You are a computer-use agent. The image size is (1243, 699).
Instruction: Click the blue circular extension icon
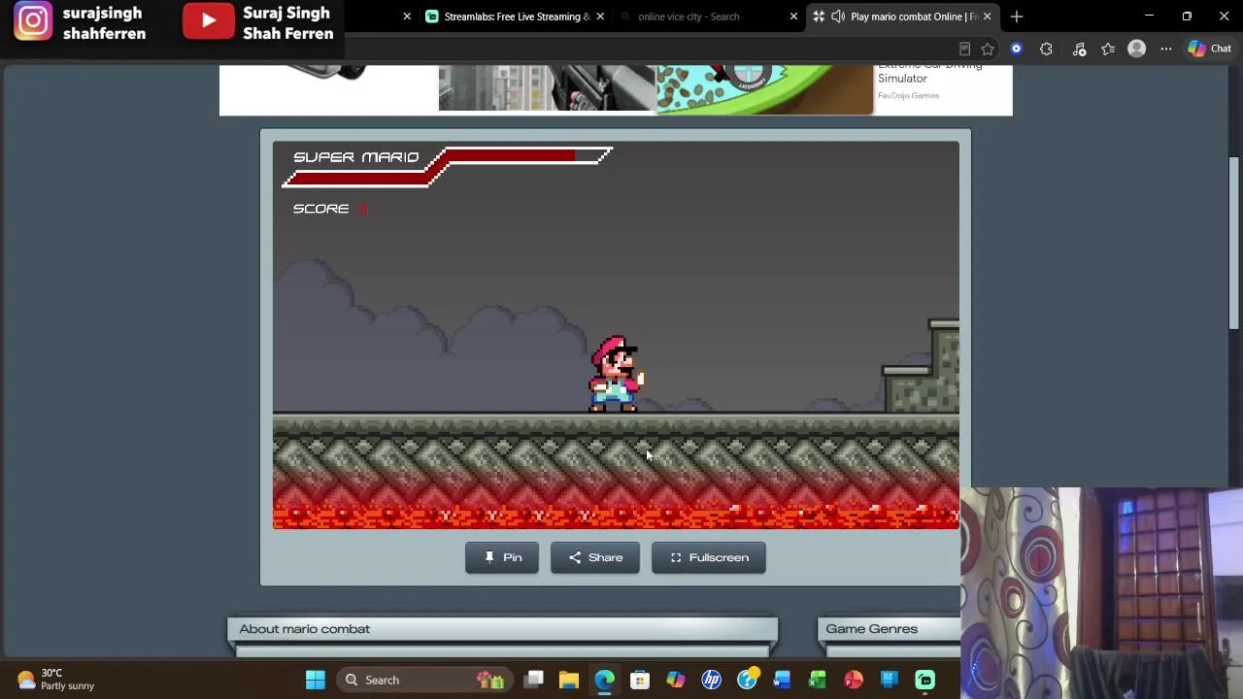[x=1017, y=49]
